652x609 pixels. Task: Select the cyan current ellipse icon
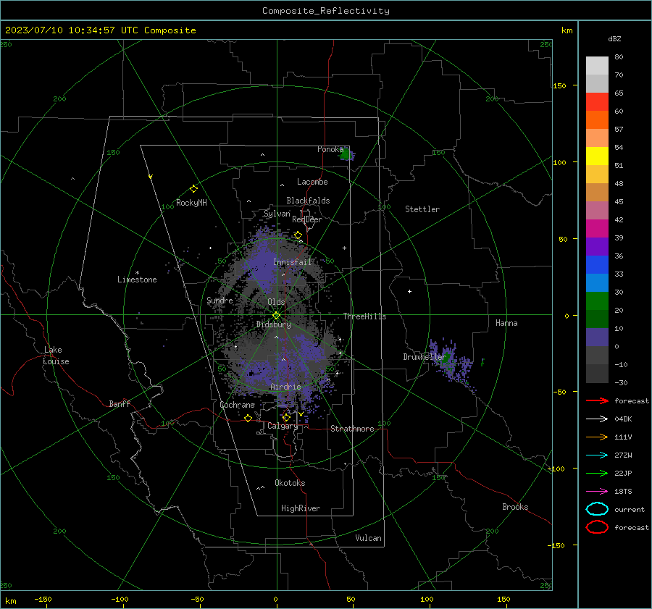tap(597, 509)
